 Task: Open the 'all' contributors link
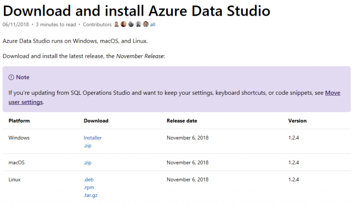pyautogui.click(x=153, y=24)
